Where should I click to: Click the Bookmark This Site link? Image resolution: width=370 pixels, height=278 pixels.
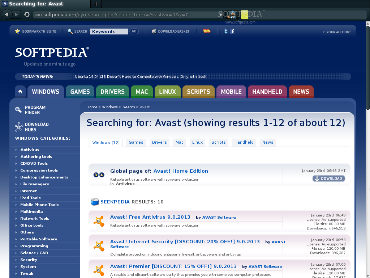[39, 31]
